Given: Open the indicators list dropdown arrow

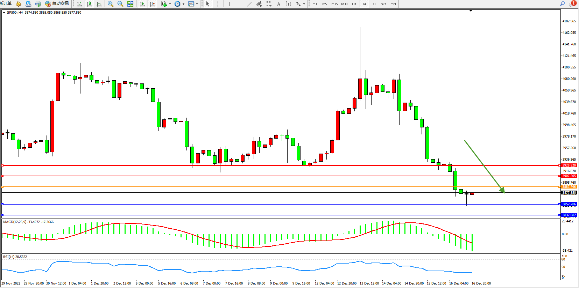Looking at the screenshot, I should [170, 4].
